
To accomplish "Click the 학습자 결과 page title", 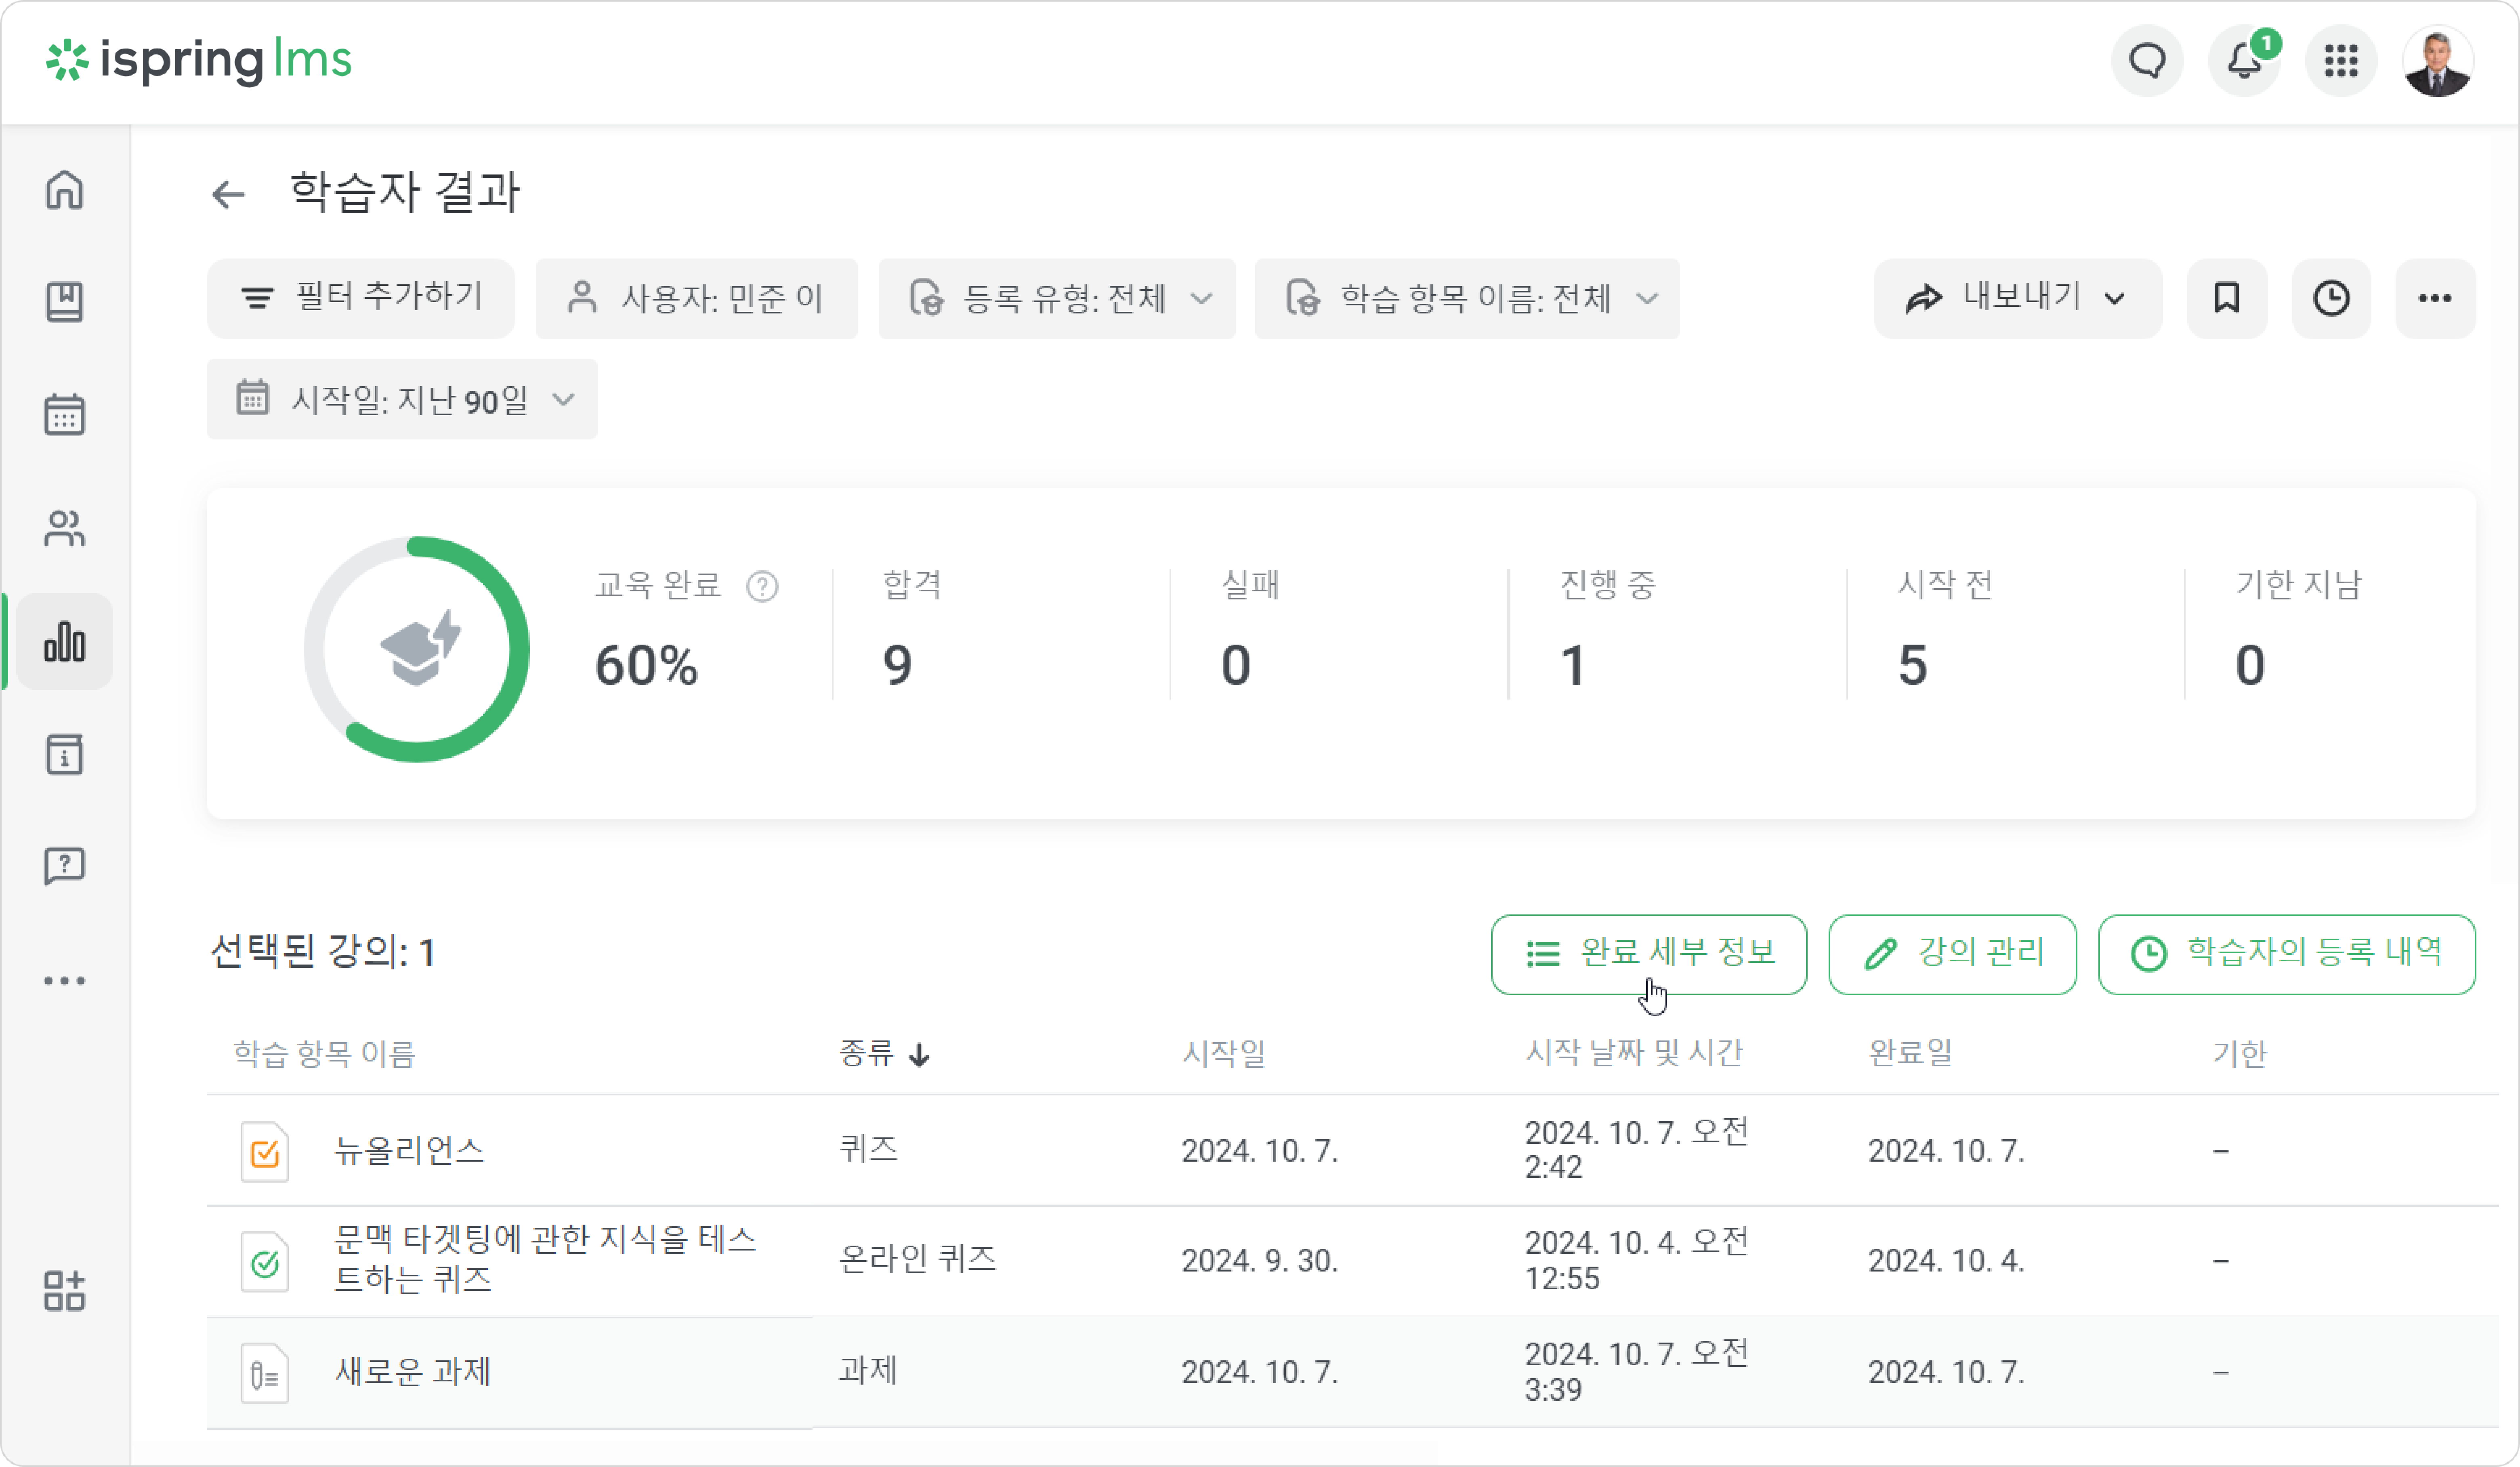I will pos(405,193).
